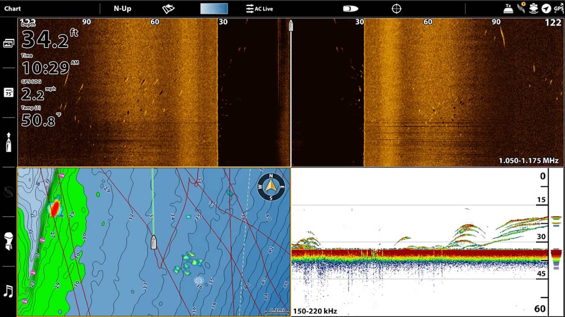Click the boat marker on the chart
565x317 pixels.
coord(154,242)
